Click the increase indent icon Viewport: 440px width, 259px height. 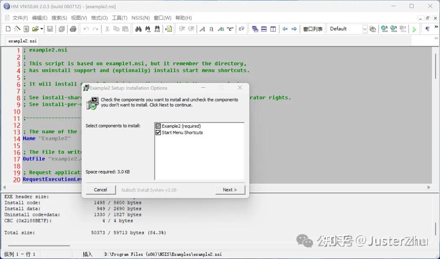click(x=182, y=29)
